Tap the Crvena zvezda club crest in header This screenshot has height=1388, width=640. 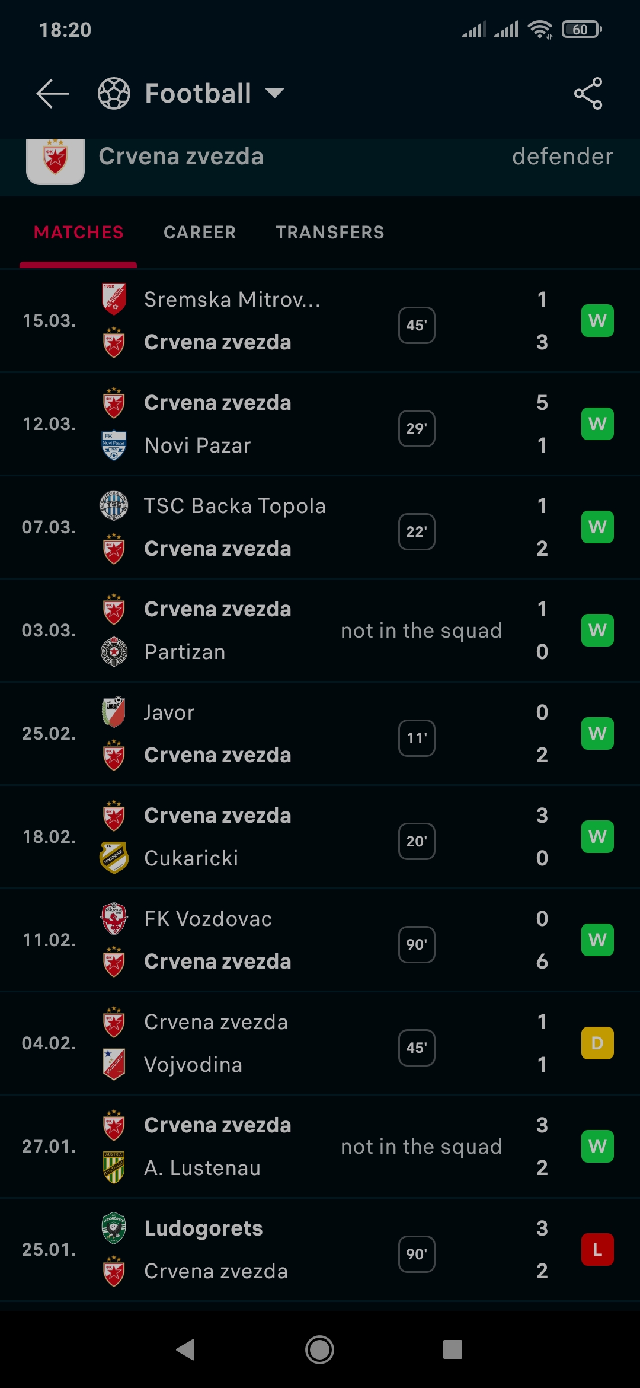[x=56, y=159]
